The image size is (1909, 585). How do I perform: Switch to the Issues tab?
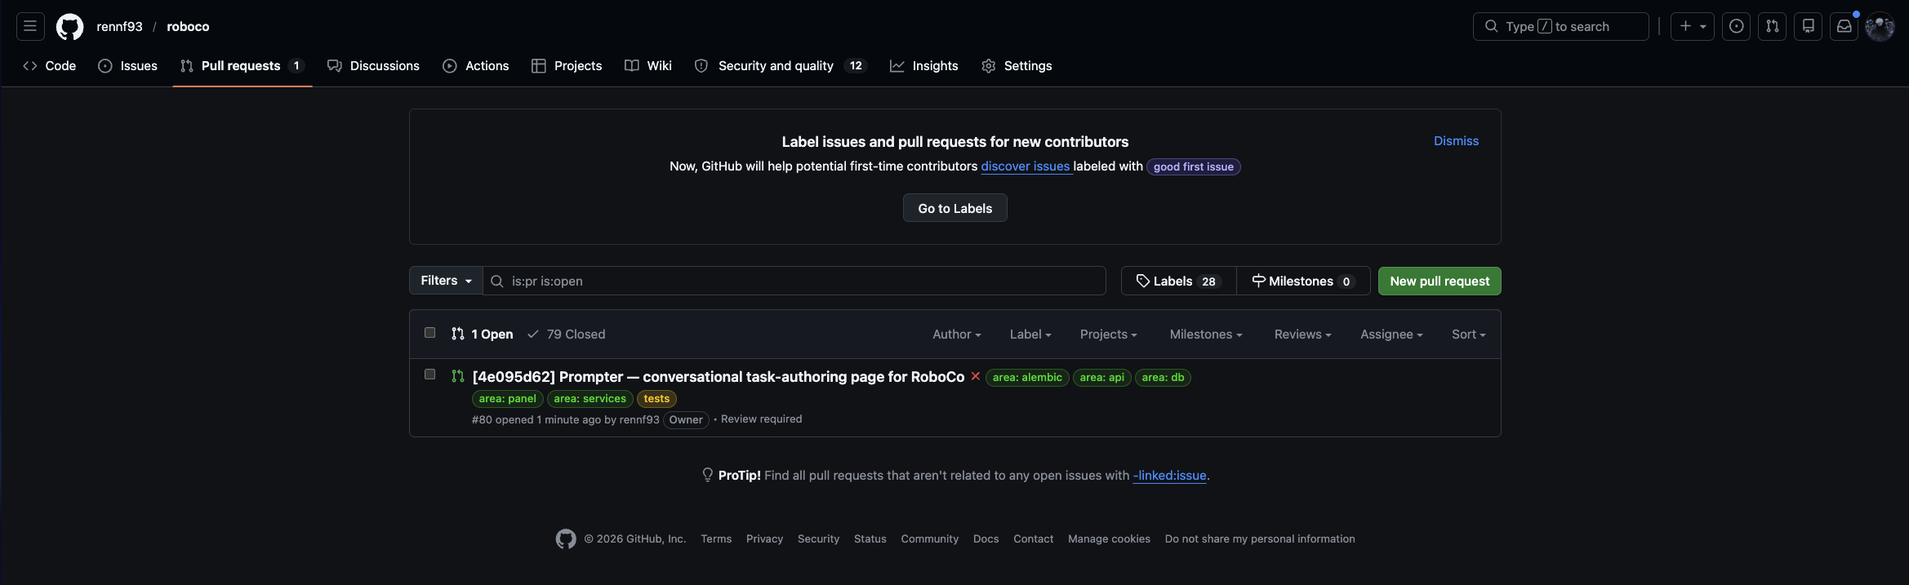point(128,66)
